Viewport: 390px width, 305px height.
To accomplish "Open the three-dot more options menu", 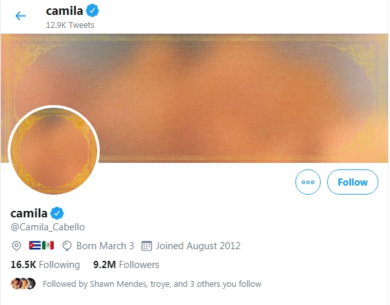I will click(308, 182).
